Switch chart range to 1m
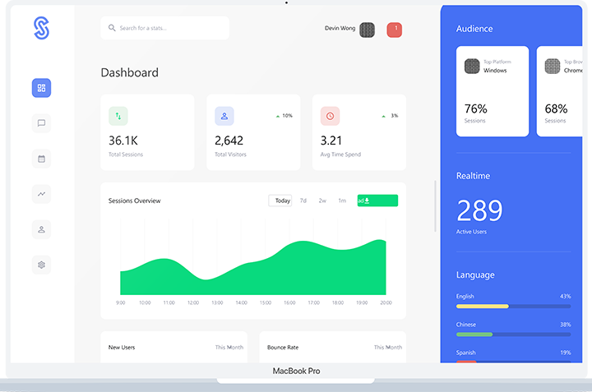Image resolution: width=592 pixels, height=392 pixels. pyautogui.click(x=342, y=201)
